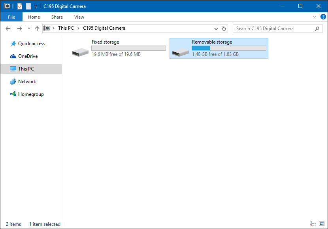Navigate to This PC in the address bar

click(x=66, y=28)
